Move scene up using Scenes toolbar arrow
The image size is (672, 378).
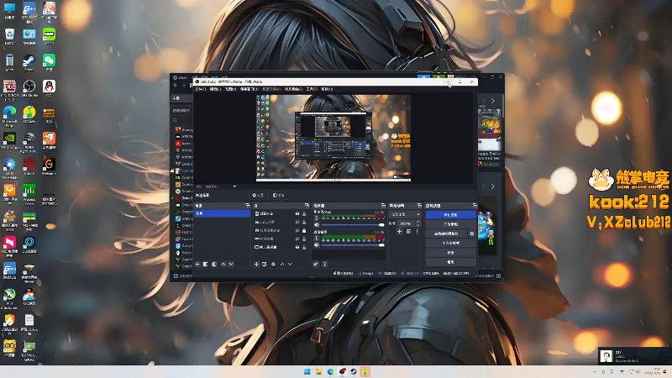point(223,264)
